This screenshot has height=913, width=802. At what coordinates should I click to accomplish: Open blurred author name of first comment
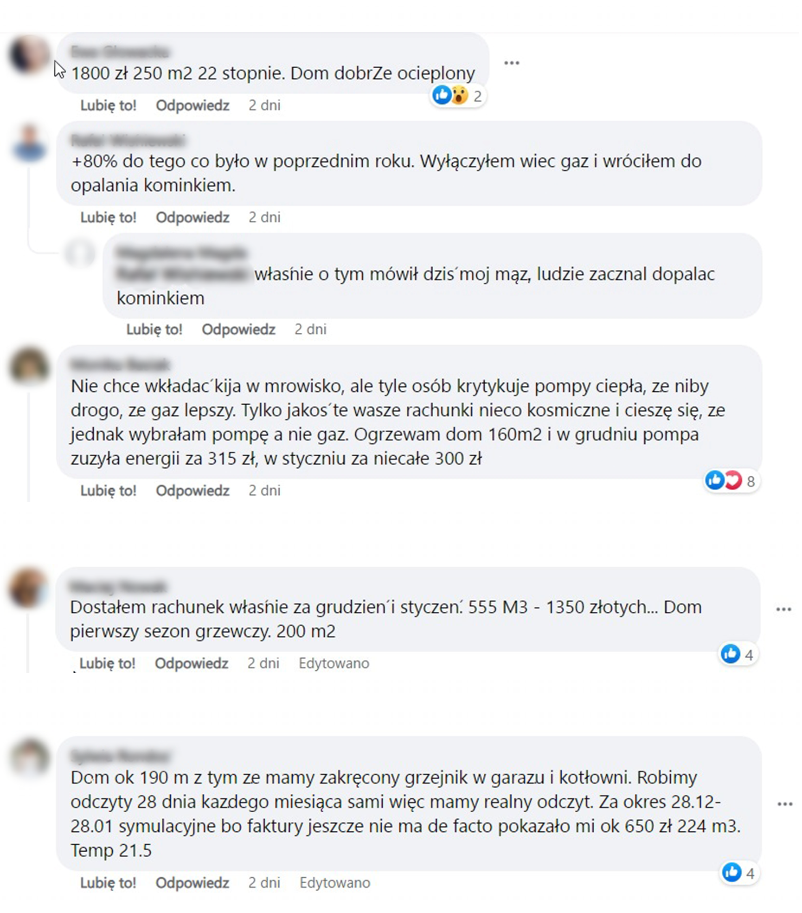point(120,51)
